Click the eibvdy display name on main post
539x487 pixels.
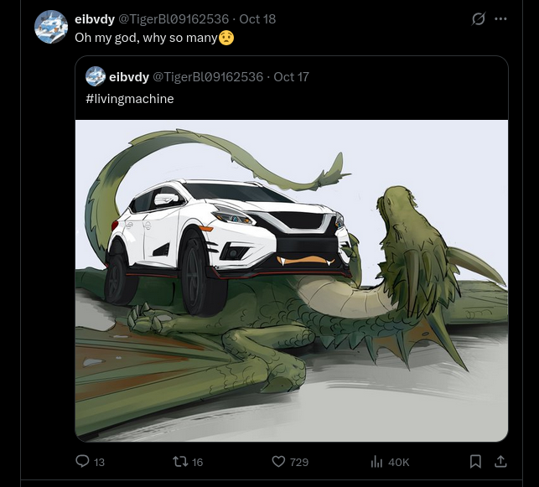(95, 18)
